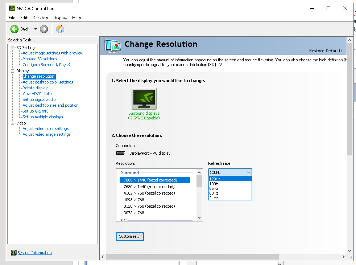Open the System Information link
Viewport: 356px width, 265px height.
(x=34, y=253)
